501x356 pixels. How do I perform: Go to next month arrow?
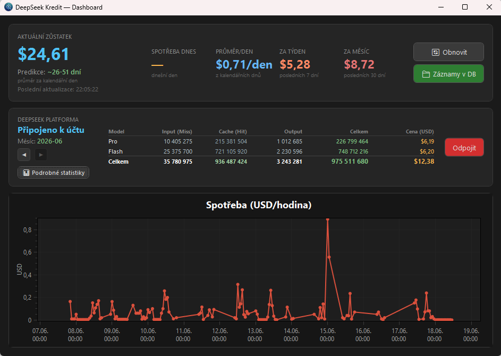(x=40, y=155)
